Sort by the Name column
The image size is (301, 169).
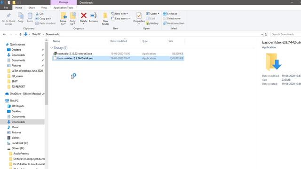click(x=56, y=41)
